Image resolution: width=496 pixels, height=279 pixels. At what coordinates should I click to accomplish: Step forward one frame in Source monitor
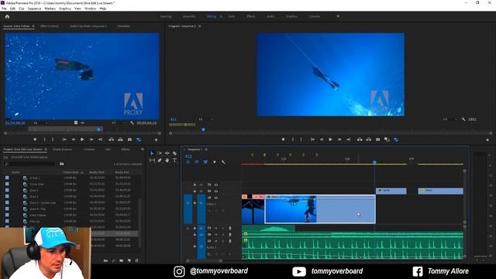91,139
